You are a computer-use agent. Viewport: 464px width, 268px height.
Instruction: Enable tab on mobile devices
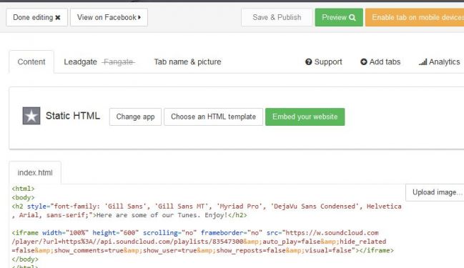click(x=415, y=17)
